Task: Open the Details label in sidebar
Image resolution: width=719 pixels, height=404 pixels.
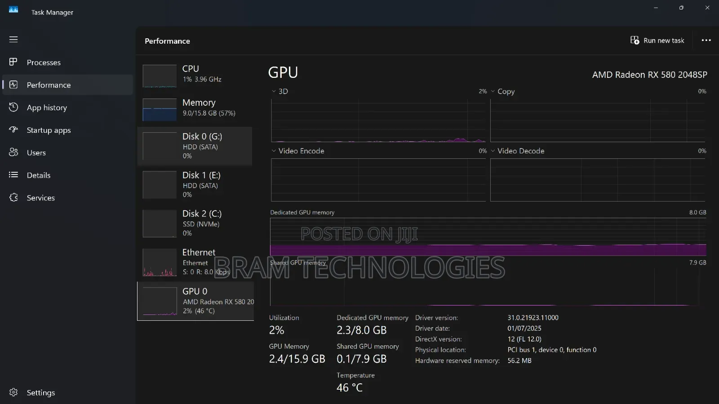Action: (39, 175)
